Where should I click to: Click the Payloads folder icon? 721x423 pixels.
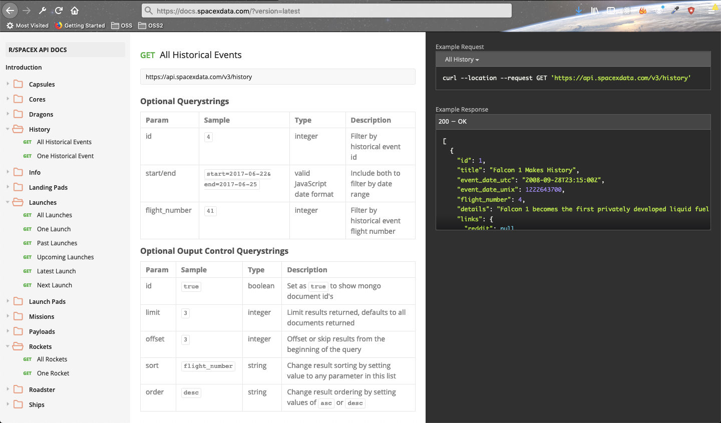[18, 331]
